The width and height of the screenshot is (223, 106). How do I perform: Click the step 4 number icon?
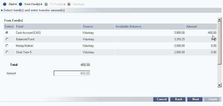tap(69, 4)
